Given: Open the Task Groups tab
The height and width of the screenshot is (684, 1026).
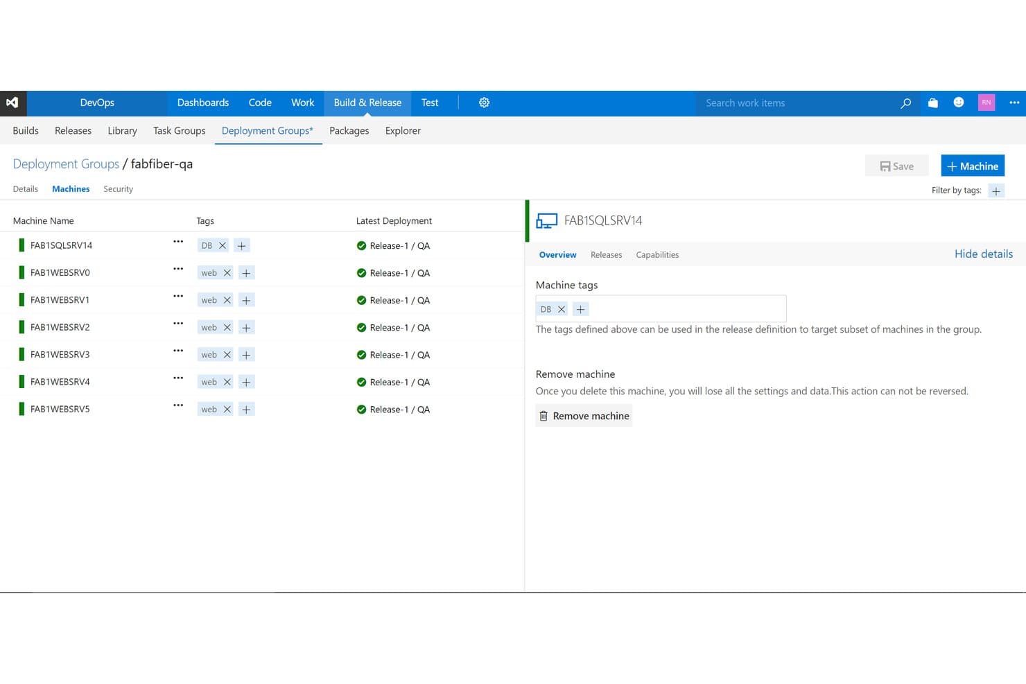Looking at the screenshot, I should pyautogui.click(x=180, y=130).
